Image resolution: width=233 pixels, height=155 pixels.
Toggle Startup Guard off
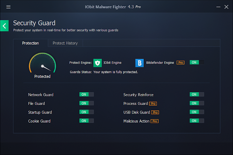click(87, 112)
